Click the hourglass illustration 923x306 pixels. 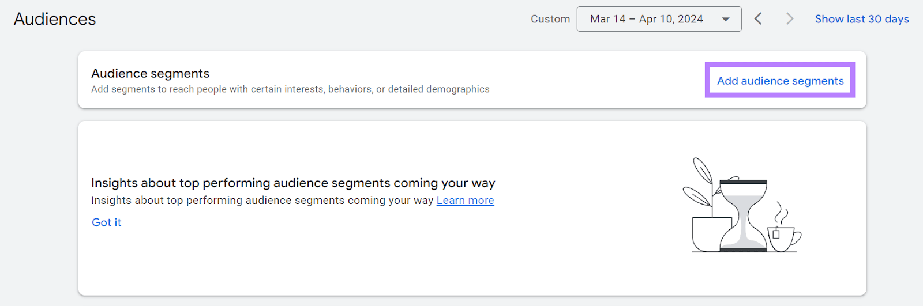pos(744,216)
